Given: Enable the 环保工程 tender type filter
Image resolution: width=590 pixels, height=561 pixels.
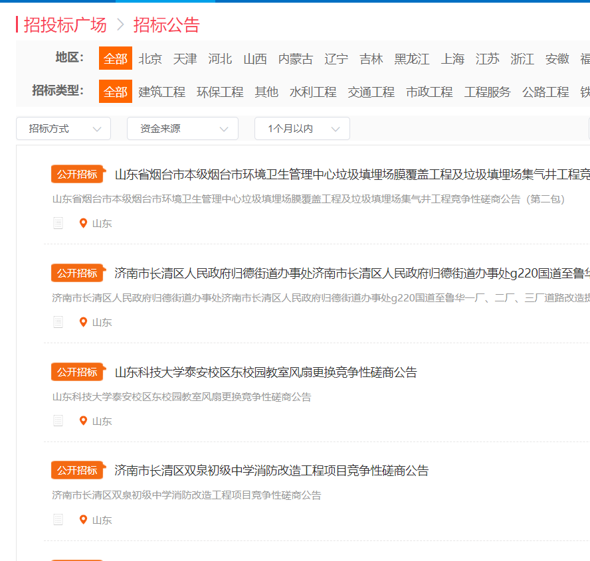Looking at the screenshot, I should (x=220, y=92).
